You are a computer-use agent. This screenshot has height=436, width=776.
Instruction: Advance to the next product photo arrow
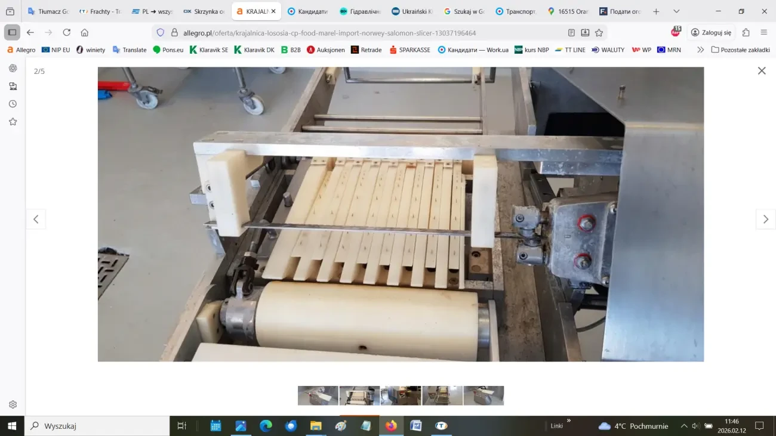click(766, 219)
